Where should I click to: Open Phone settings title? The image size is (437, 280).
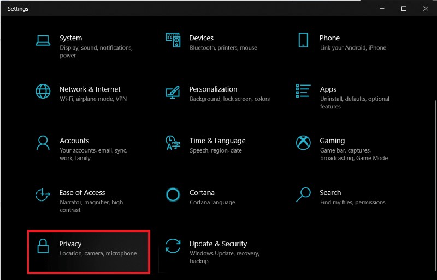pyautogui.click(x=330, y=38)
